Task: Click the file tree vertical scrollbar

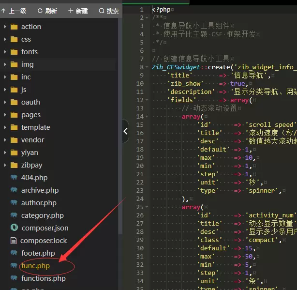Action: pos(120,126)
